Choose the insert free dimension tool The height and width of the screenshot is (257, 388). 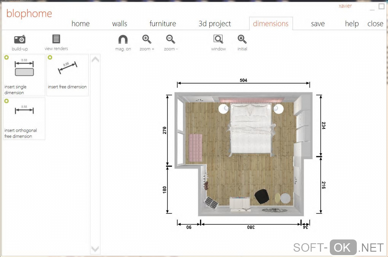68,75
